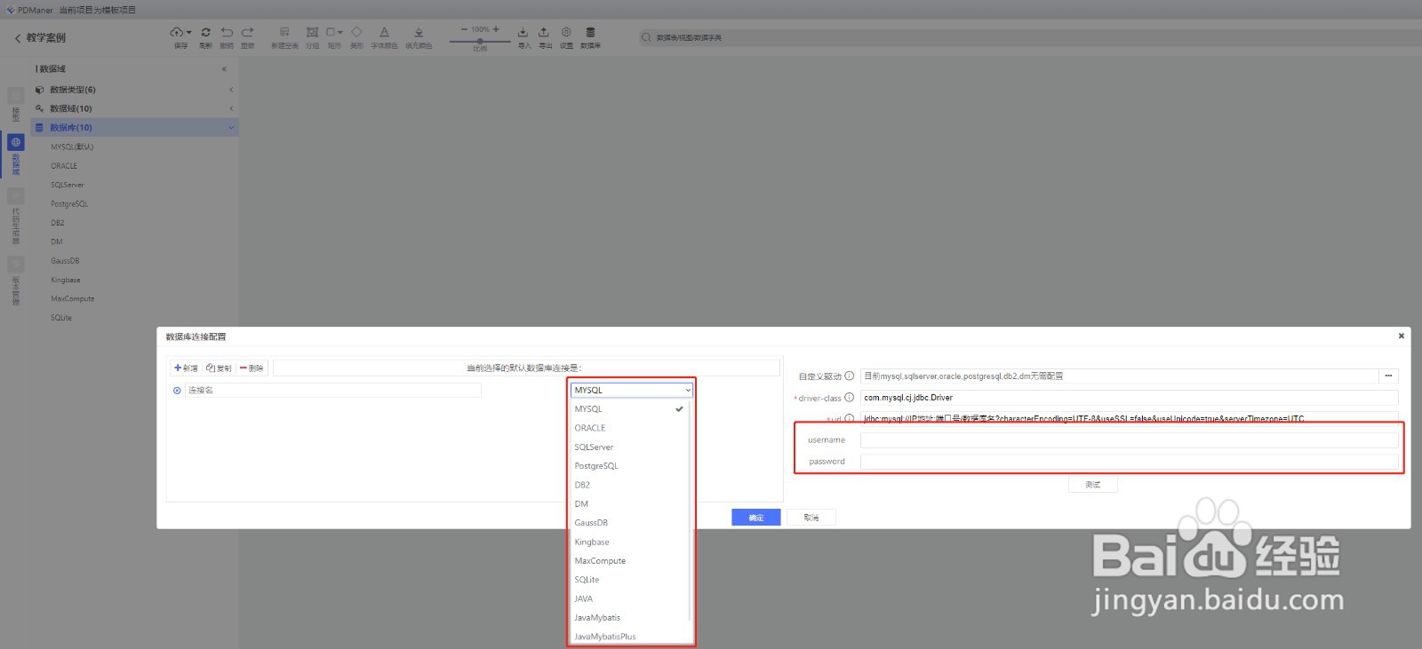Click the 连接名 connection name field

(332, 390)
